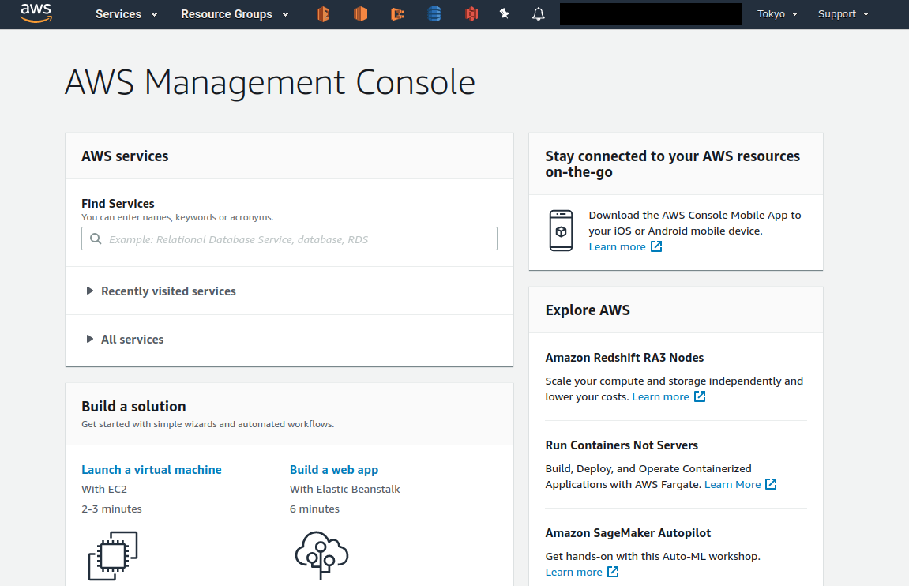Click the cloud icon under Build a web app

coord(321,554)
